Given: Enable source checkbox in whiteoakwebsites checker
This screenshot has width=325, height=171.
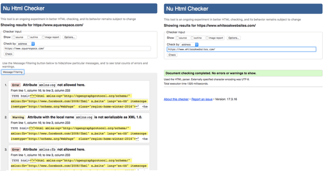Looking at the screenshot, I should point(177,38).
